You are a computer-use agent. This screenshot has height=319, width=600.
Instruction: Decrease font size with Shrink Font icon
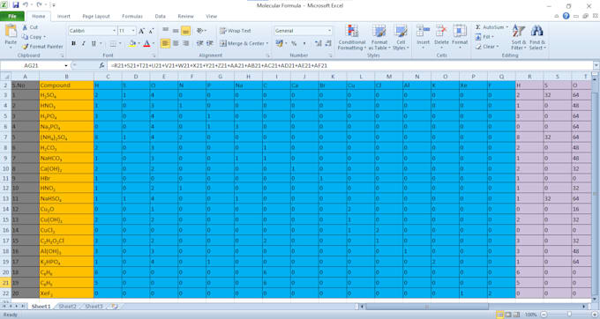coord(151,31)
